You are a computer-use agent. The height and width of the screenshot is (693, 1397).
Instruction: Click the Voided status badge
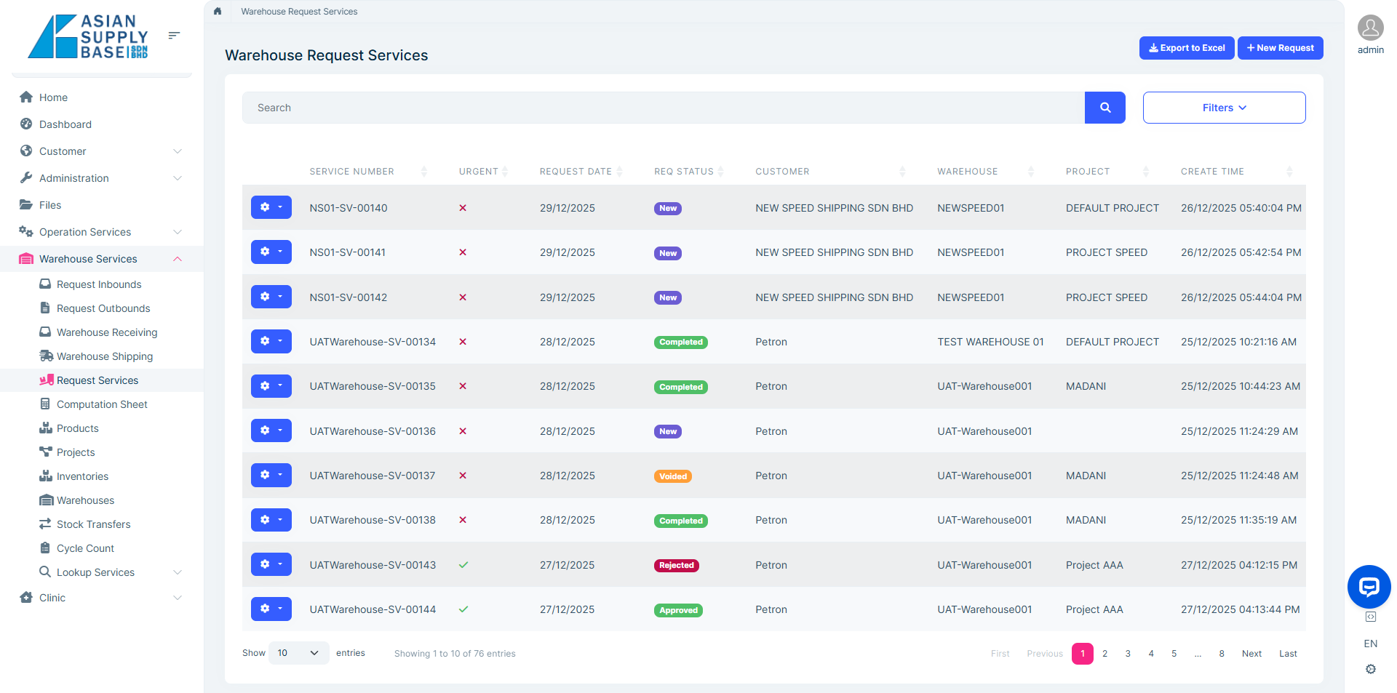coord(672,476)
